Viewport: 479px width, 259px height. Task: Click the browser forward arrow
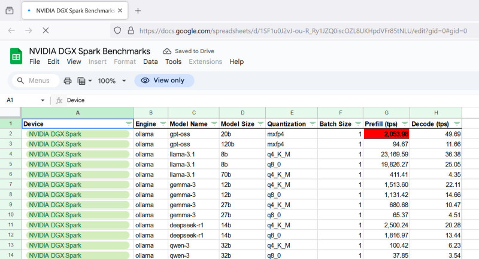tap(28, 30)
